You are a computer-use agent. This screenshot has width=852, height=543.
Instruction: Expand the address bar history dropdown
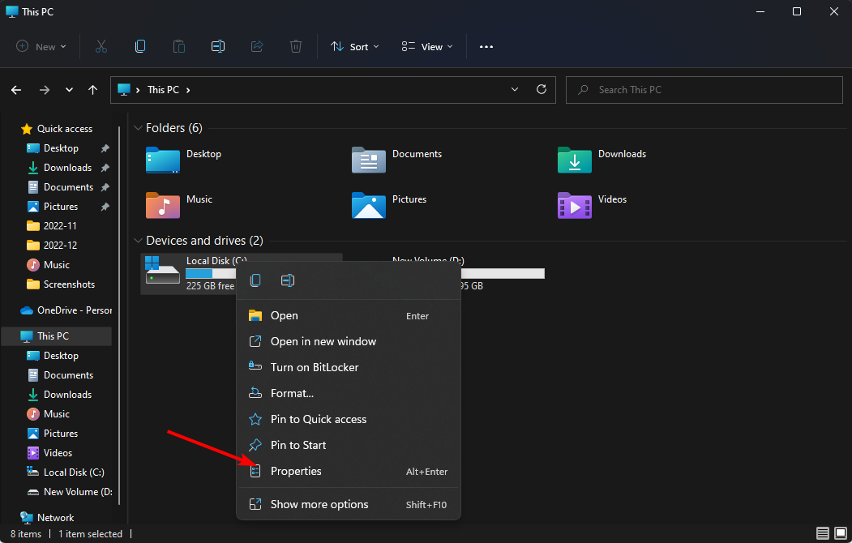point(515,90)
